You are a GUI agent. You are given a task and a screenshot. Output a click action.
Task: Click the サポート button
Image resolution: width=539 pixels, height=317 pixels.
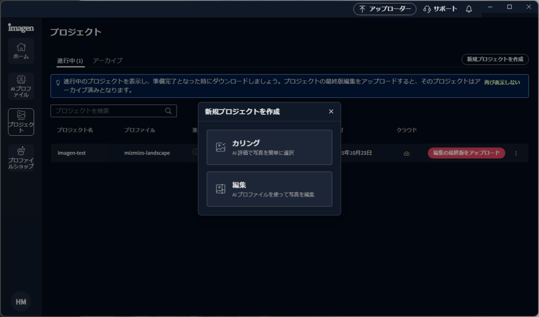coord(440,9)
